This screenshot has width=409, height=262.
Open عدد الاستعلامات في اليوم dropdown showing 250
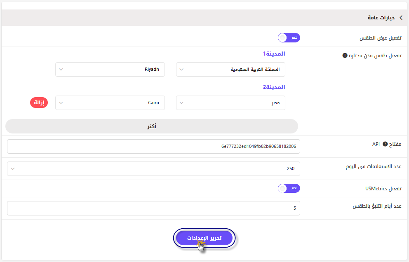pyautogui.click(x=153, y=168)
